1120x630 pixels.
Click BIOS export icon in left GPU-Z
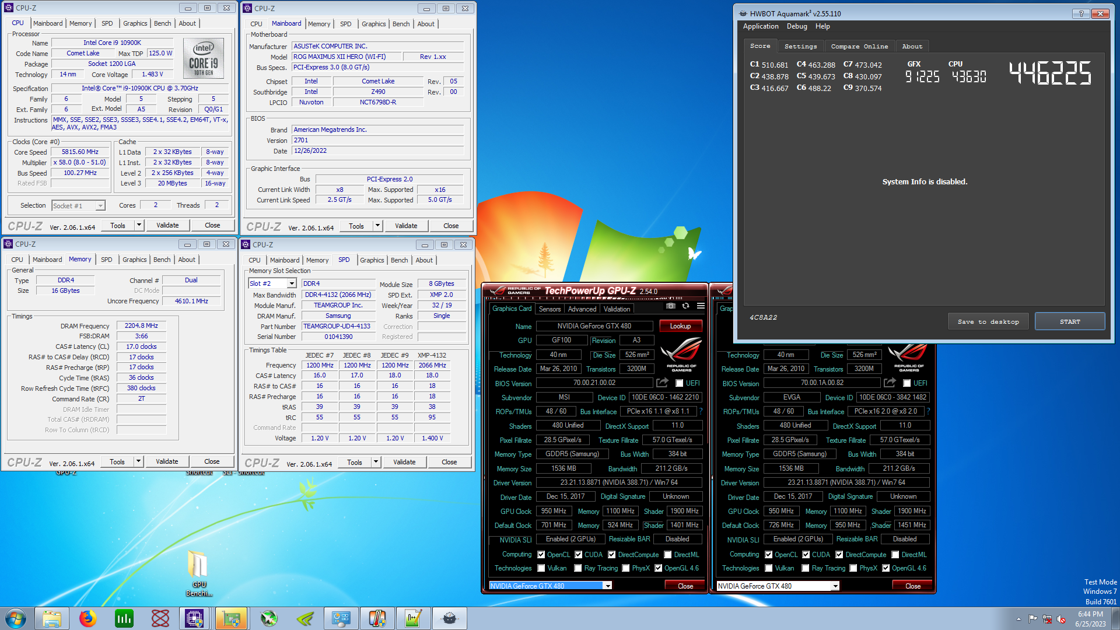[x=662, y=383]
